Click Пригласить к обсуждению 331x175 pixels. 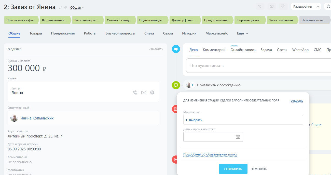(219, 85)
